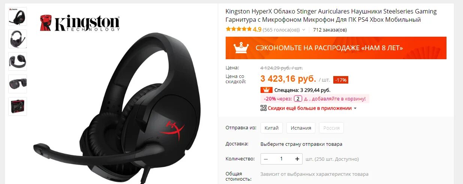Increase quantity with the plus button

click(x=297, y=159)
